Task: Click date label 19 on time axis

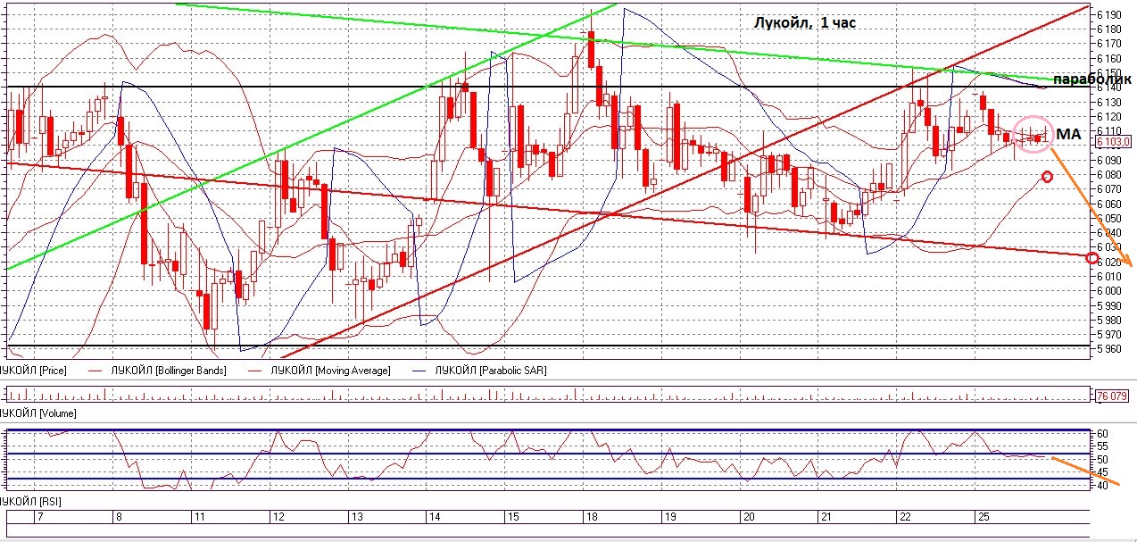Action: coord(669,518)
